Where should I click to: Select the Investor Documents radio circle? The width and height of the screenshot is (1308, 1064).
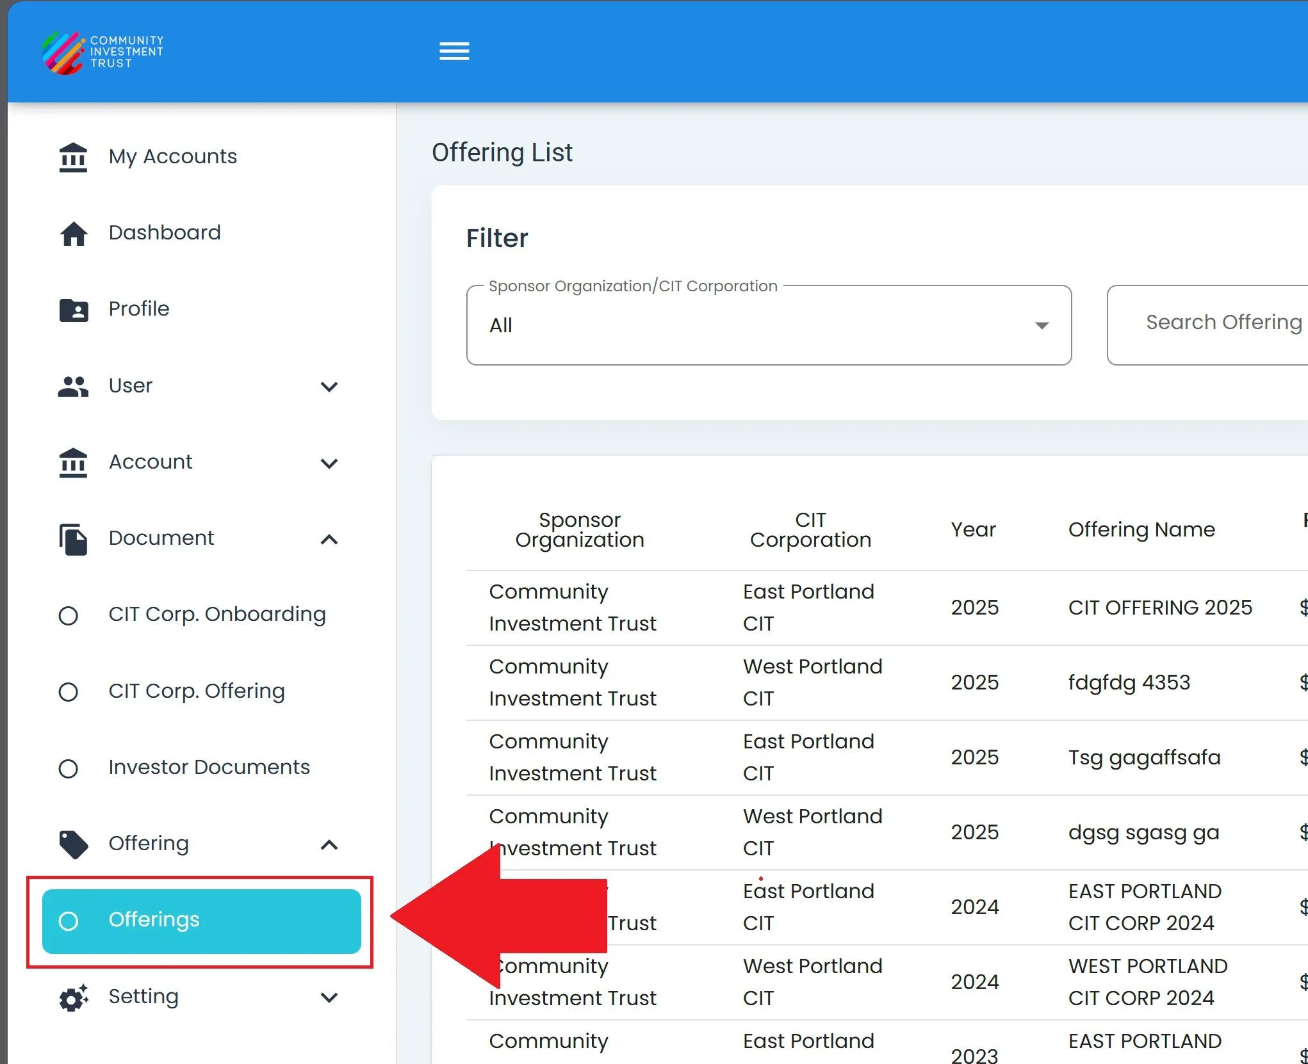point(68,768)
